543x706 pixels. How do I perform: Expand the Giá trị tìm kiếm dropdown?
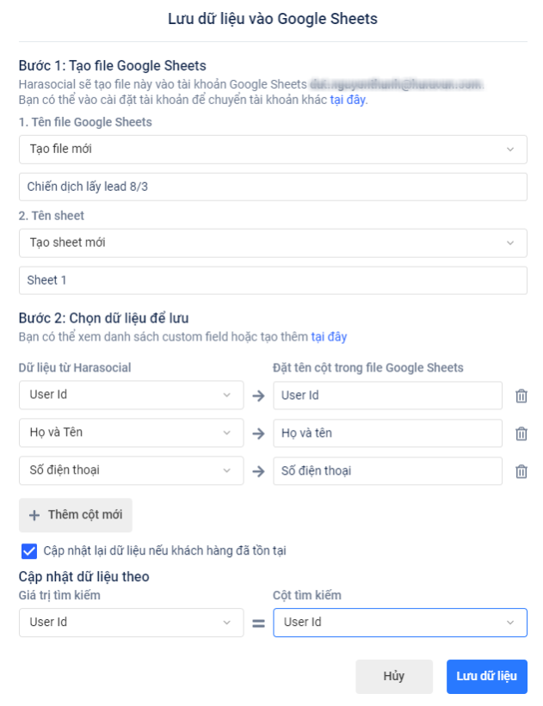(x=131, y=623)
